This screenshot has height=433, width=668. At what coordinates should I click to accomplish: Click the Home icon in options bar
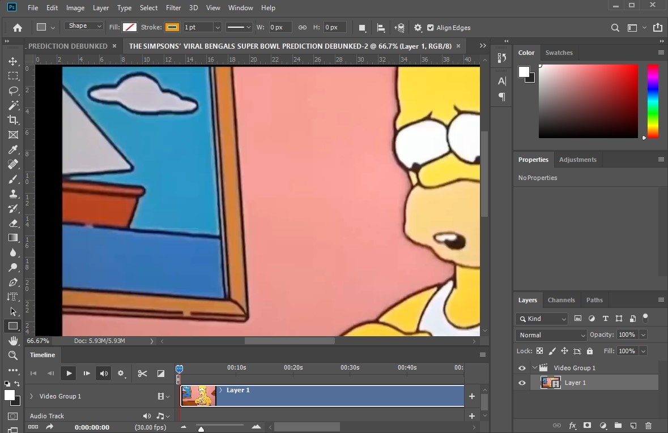click(x=18, y=28)
